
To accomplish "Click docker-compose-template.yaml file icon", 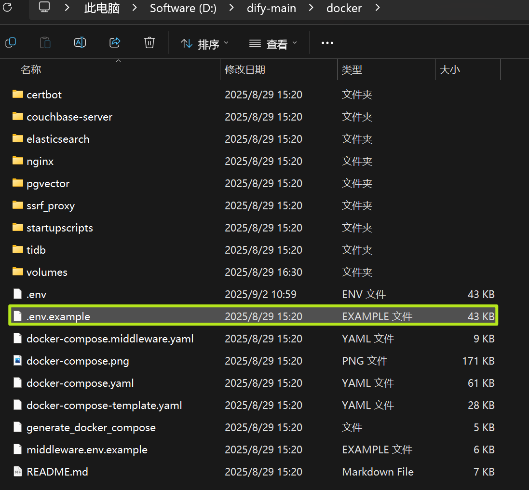I will [17, 405].
